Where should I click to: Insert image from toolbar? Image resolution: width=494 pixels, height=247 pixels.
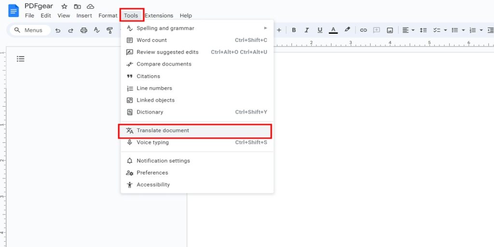[390, 30]
